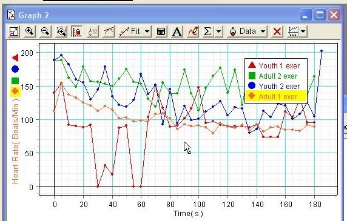Click the red X remove data icon
Screen dimensions: 347x221
pos(277,31)
